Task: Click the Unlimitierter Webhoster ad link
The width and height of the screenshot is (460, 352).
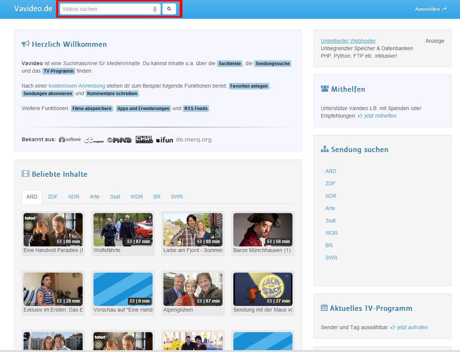Action: pyautogui.click(x=348, y=41)
